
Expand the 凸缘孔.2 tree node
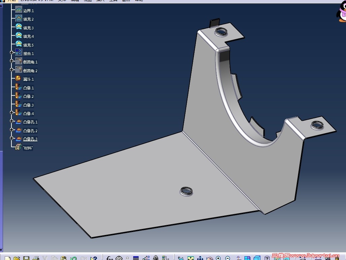click(x=12, y=129)
